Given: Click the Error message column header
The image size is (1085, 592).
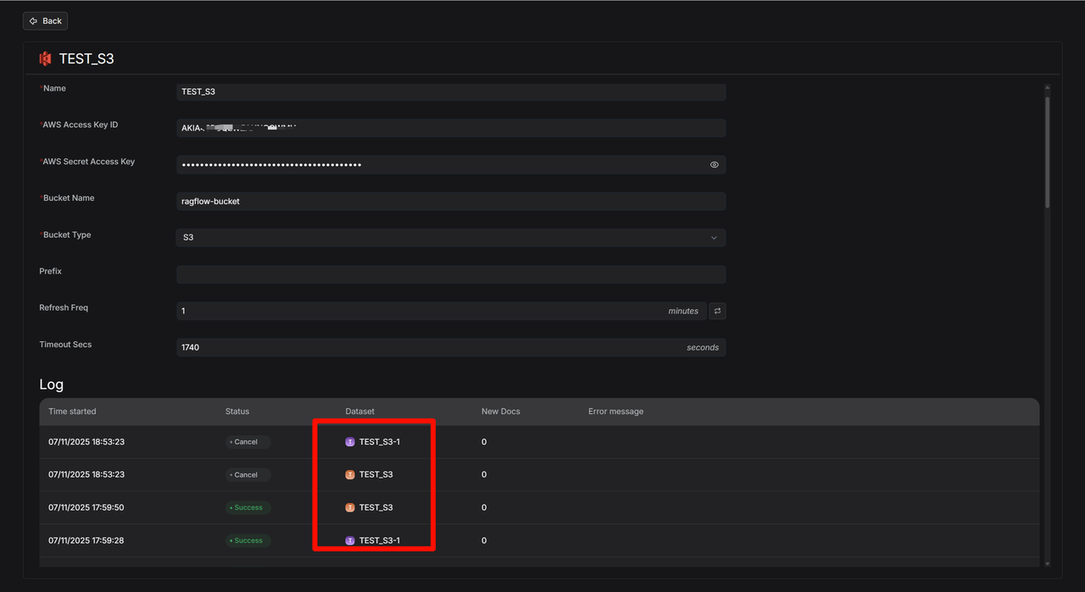Looking at the screenshot, I should click(615, 412).
